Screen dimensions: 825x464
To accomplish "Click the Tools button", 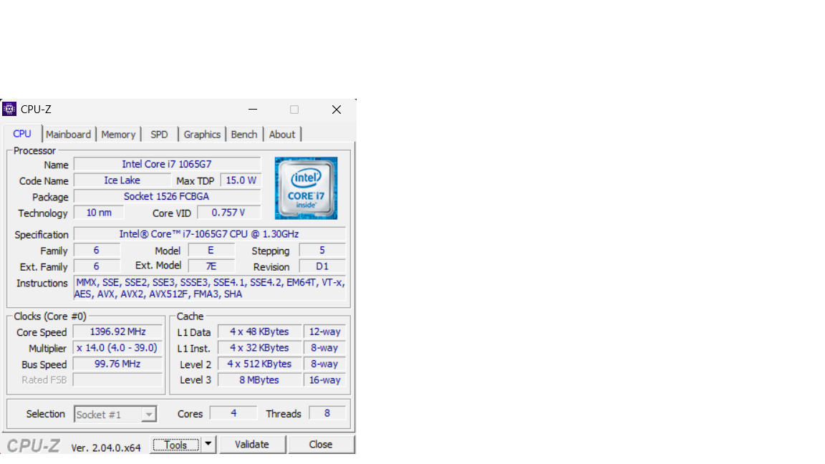I will (175, 445).
